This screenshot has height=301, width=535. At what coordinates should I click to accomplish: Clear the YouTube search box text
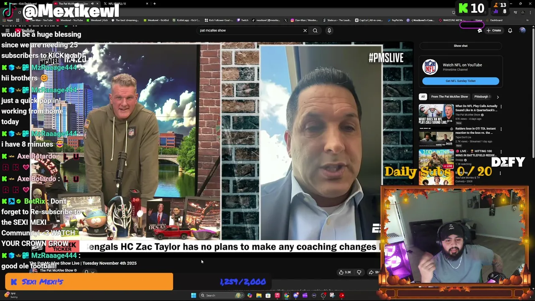[305, 31]
